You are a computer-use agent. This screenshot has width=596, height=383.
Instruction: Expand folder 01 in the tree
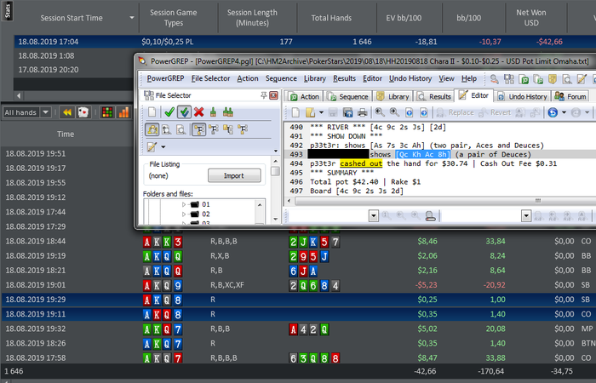point(184,204)
